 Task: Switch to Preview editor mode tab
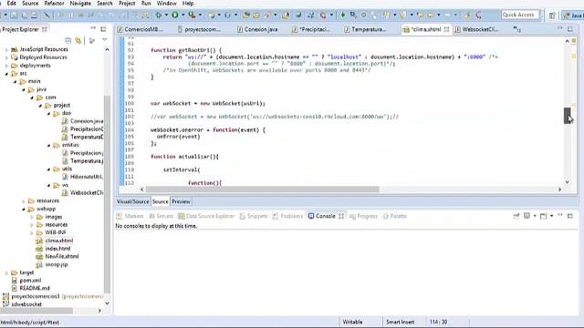181,201
